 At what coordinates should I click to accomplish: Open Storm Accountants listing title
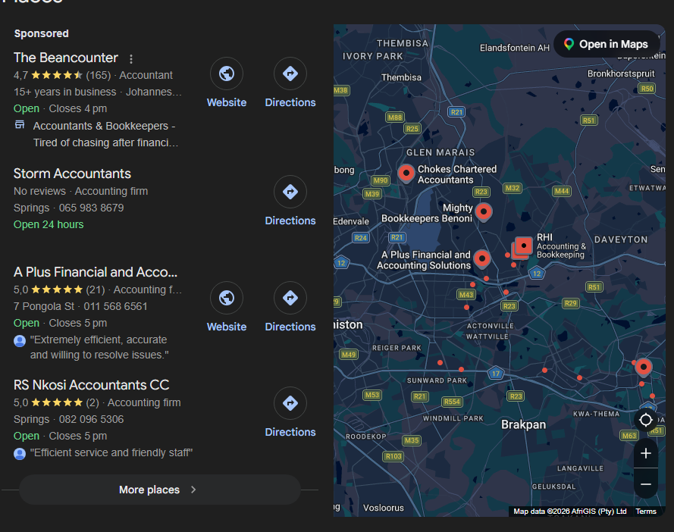[72, 174]
